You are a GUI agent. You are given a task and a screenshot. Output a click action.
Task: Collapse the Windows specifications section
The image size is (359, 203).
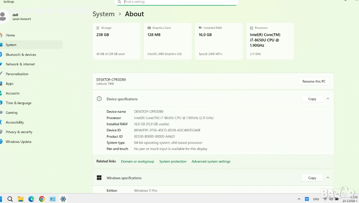click(328, 178)
